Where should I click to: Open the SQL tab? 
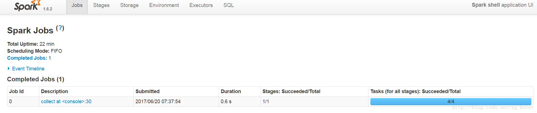click(229, 5)
